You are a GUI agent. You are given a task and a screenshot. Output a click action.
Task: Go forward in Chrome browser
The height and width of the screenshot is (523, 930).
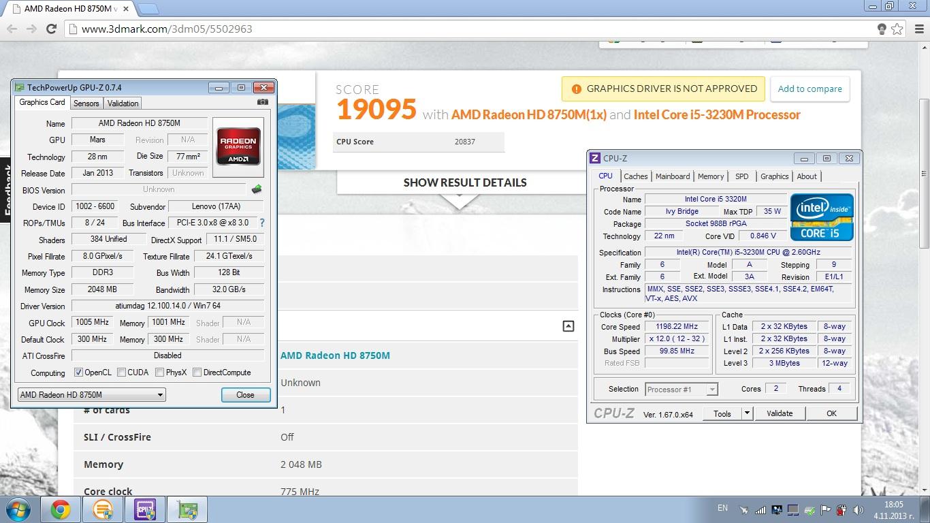coord(31,29)
